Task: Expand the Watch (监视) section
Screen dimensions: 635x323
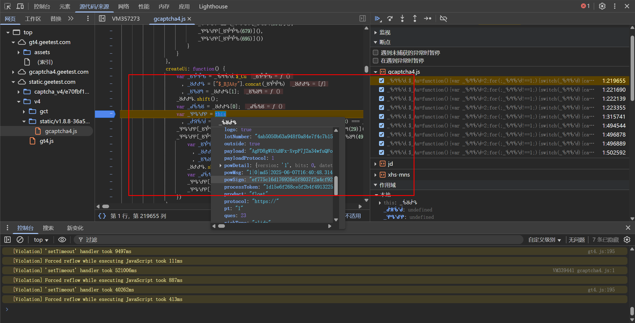Action: point(376,32)
